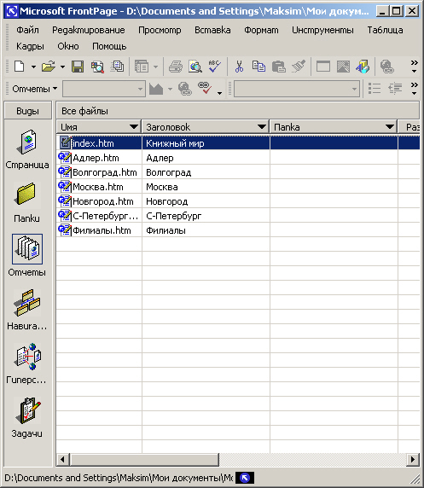Open file using the folder icon
This screenshot has width=424, height=488.
[x=49, y=67]
